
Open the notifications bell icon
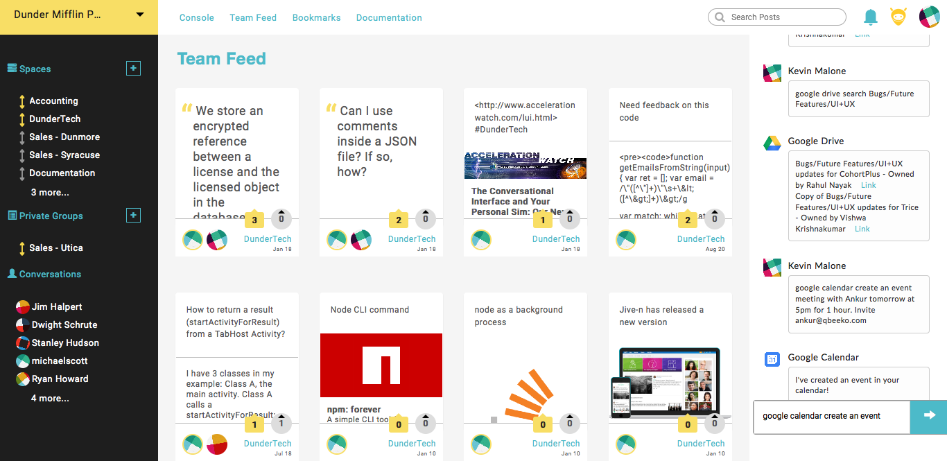point(871,17)
